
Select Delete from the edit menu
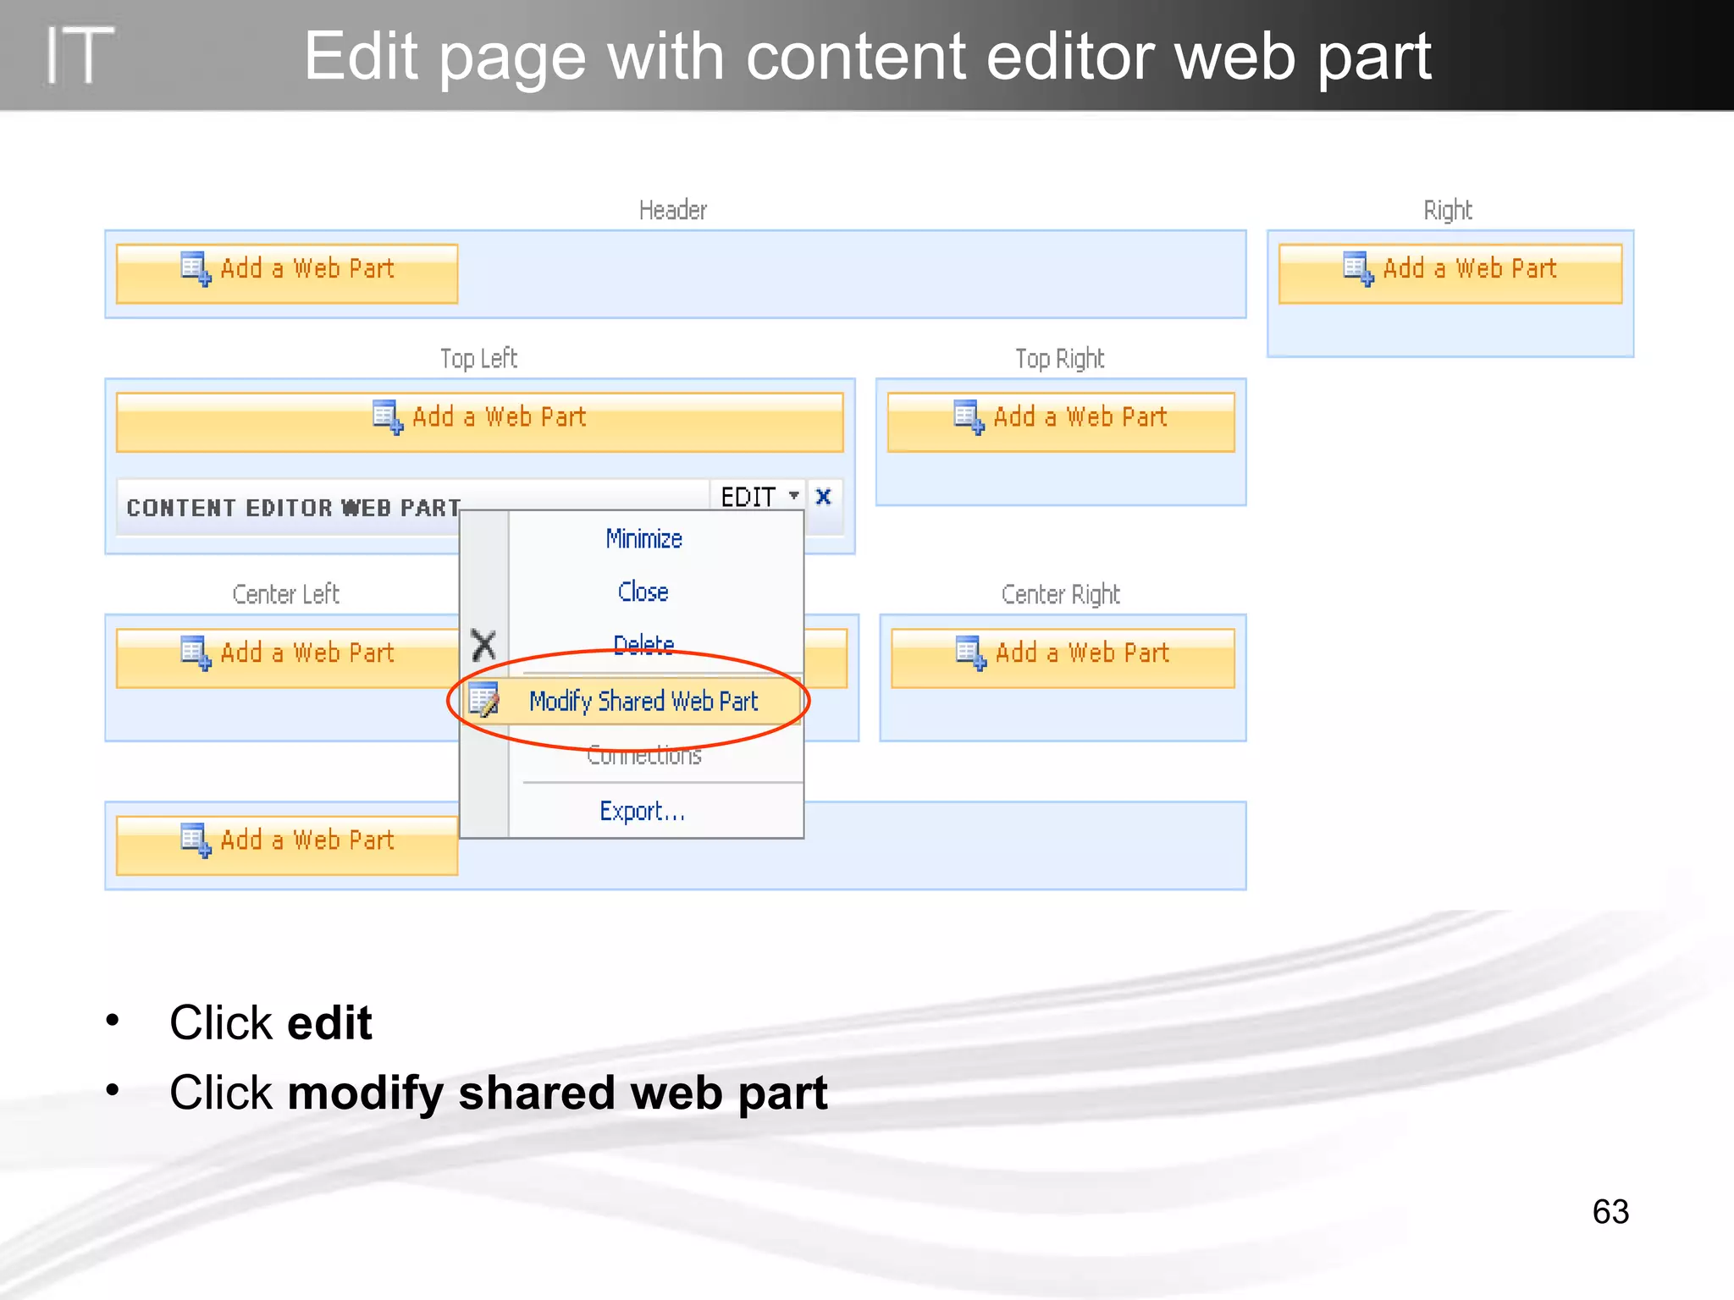click(x=643, y=645)
